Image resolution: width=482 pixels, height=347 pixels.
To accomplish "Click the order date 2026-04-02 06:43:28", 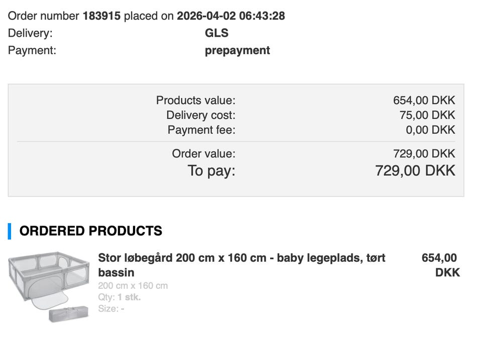I will pos(231,16).
